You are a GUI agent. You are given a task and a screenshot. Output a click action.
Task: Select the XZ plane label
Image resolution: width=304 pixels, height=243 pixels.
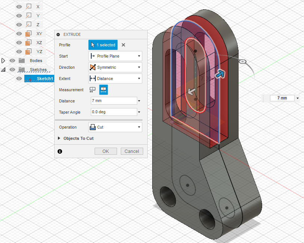pyautogui.click(x=39, y=43)
